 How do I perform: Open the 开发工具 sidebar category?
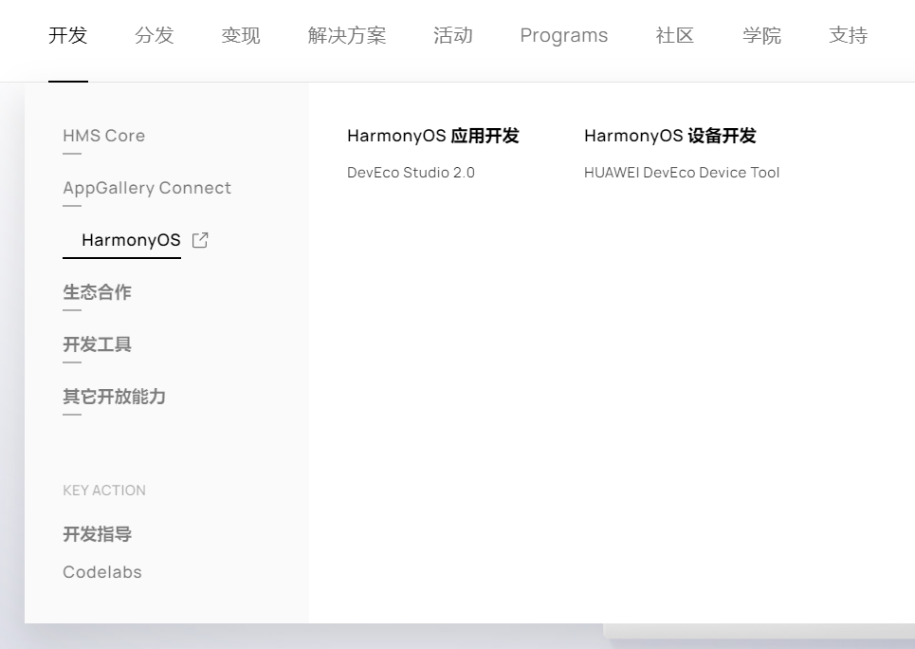point(97,344)
